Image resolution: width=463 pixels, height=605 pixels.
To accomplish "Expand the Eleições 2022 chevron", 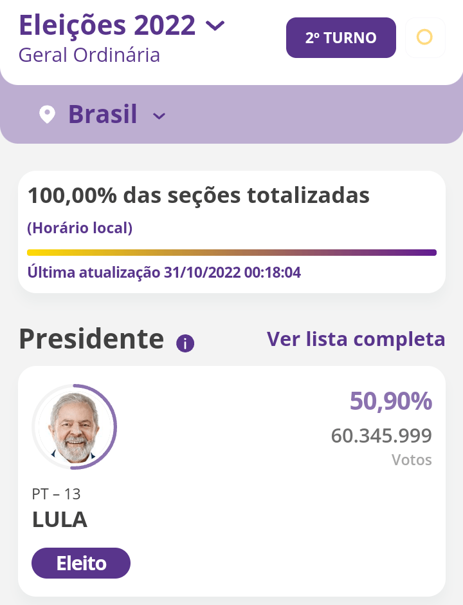I will click(x=215, y=26).
